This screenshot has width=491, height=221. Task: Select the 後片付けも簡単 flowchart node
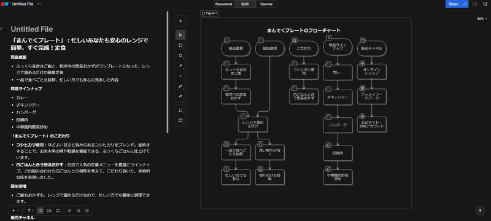pos(269,177)
